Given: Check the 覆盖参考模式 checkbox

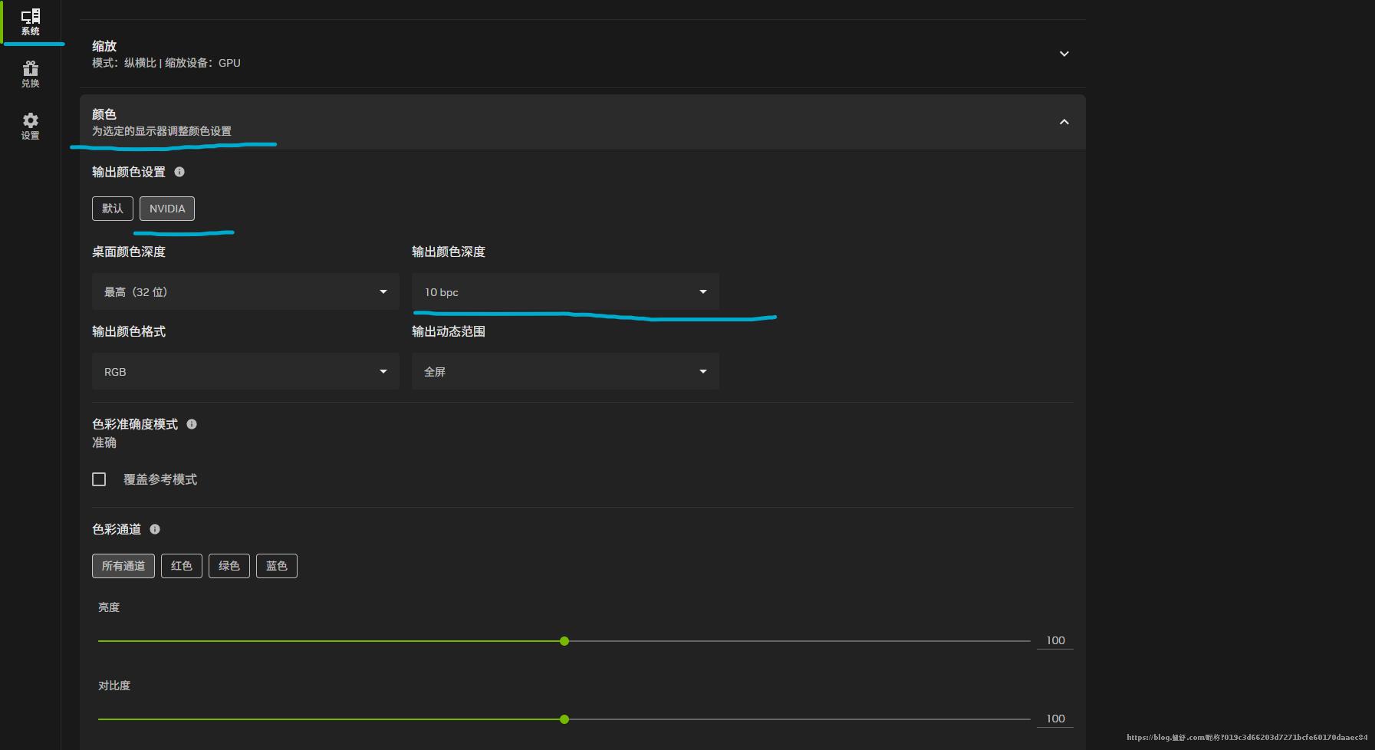Looking at the screenshot, I should pyautogui.click(x=99, y=479).
